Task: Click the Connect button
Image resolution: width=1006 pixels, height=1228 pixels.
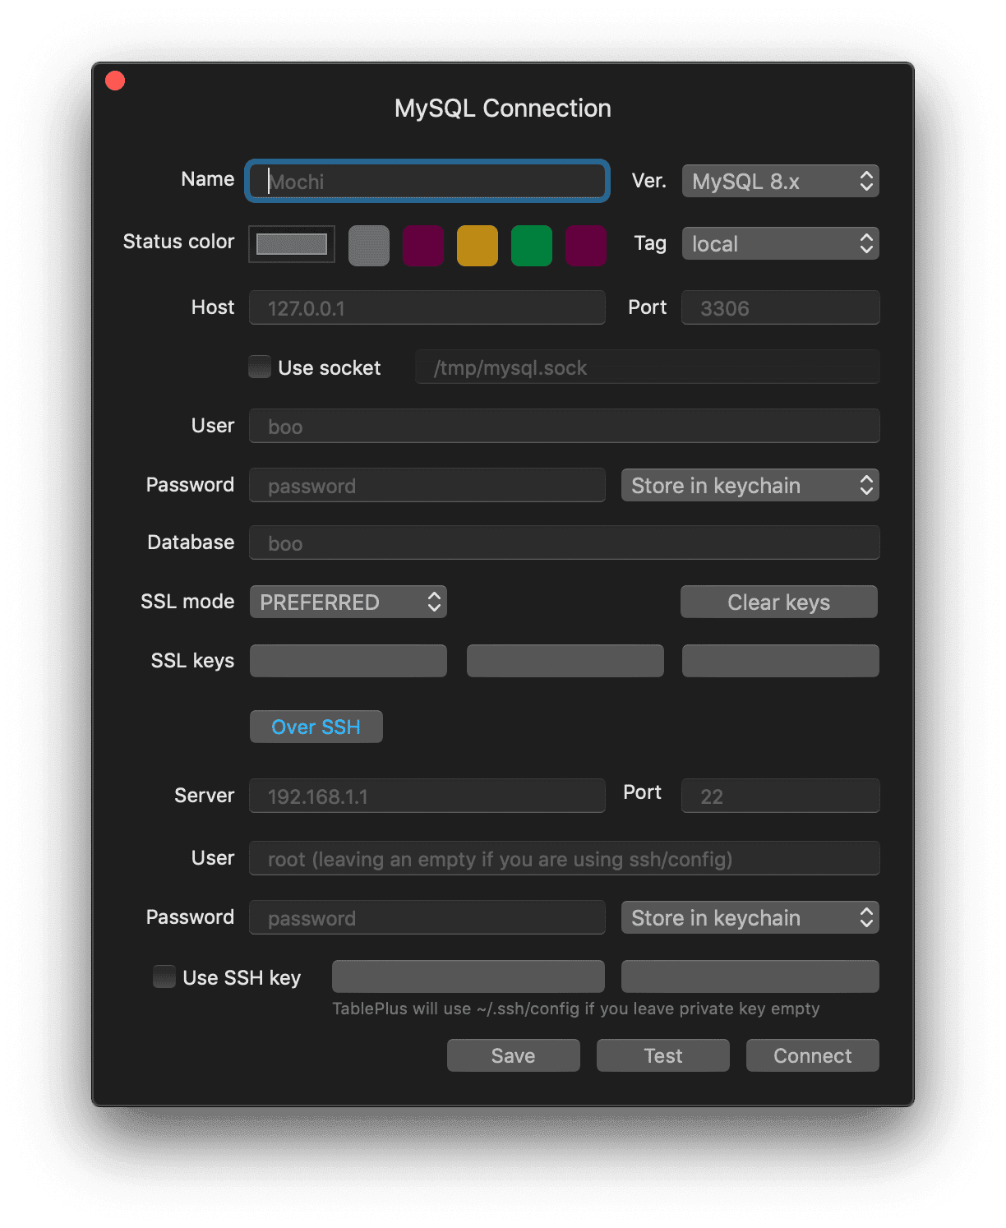Action: pyautogui.click(x=813, y=1055)
